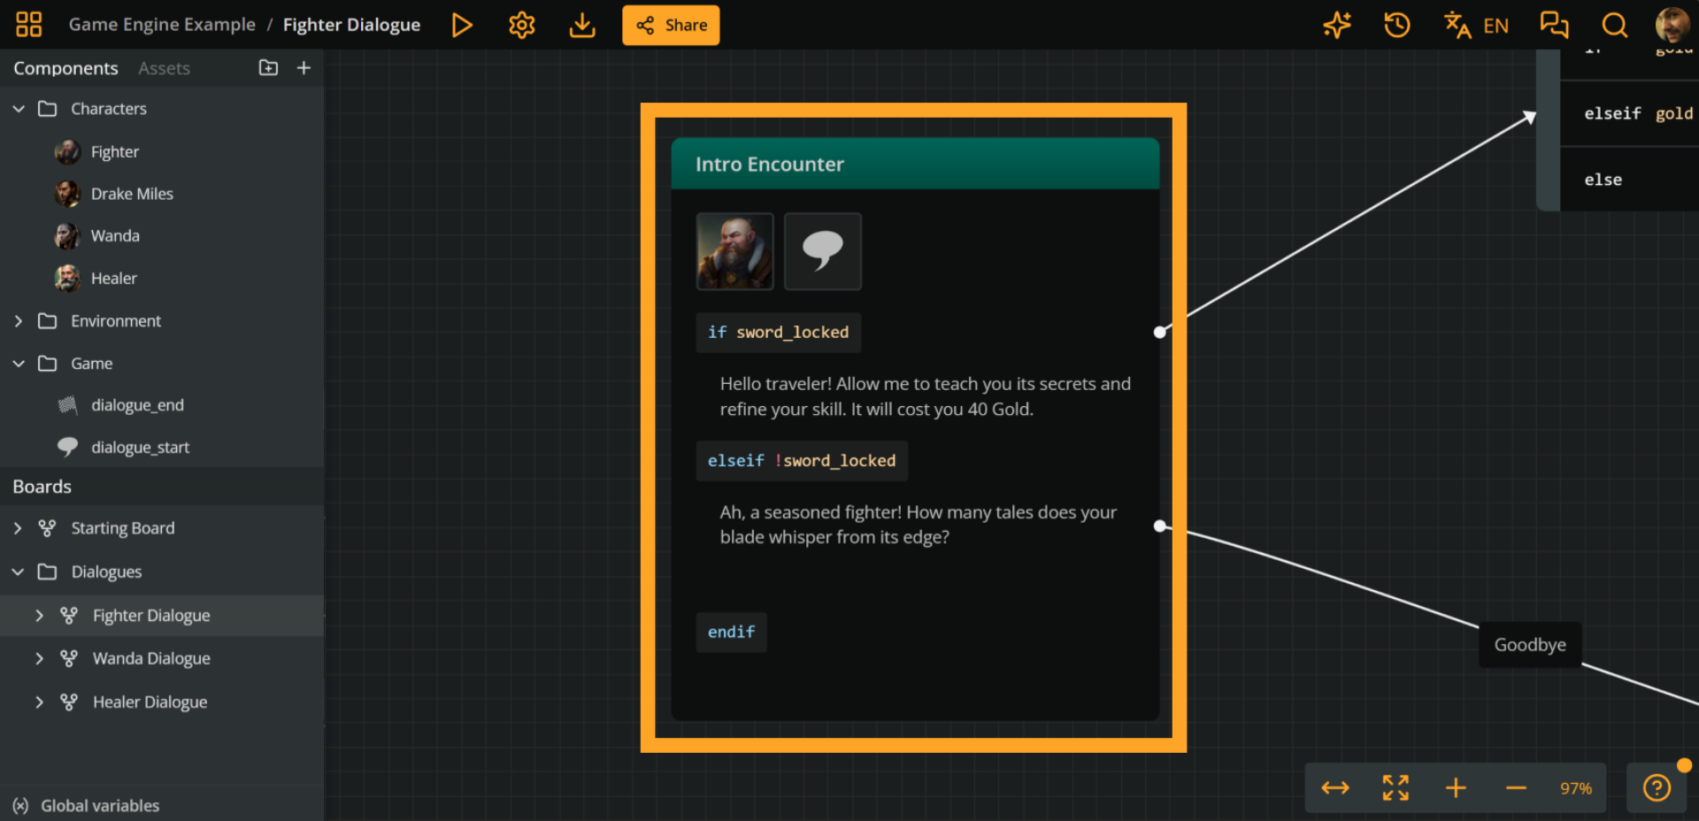Expand the Environment folder
The image size is (1699, 821).
pyautogui.click(x=19, y=321)
